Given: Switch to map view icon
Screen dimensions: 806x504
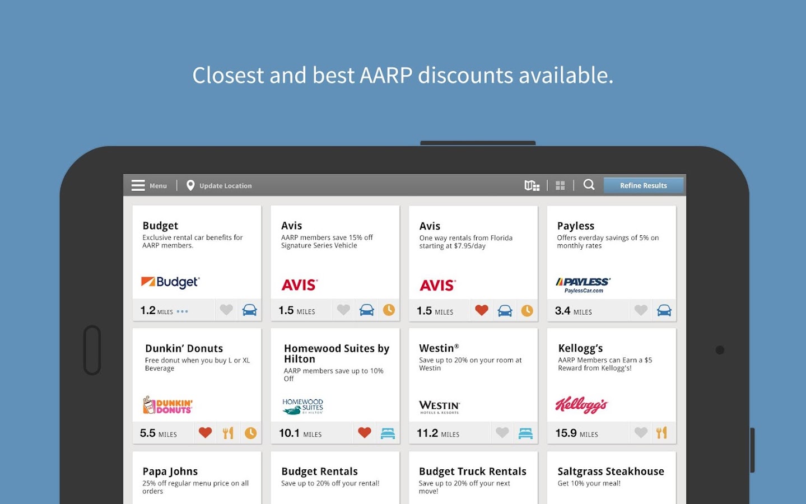Looking at the screenshot, I should coord(532,185).
